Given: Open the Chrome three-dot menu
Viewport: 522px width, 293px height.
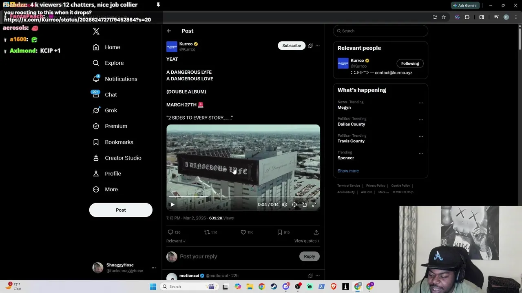Looking at the screenshot, I should coord(515,17).
